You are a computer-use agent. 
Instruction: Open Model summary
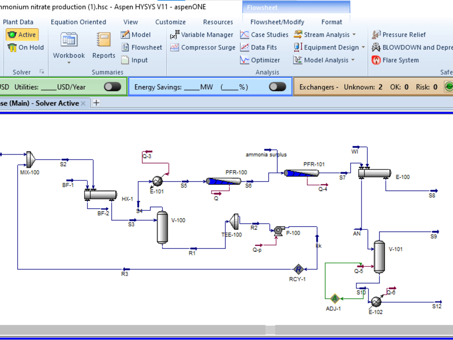point(136,35)
